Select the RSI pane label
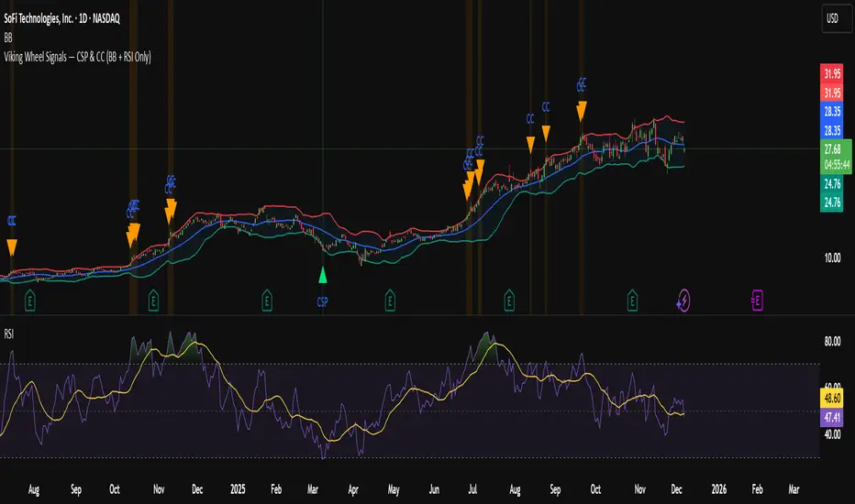The image size is (855, 504). 9,334
